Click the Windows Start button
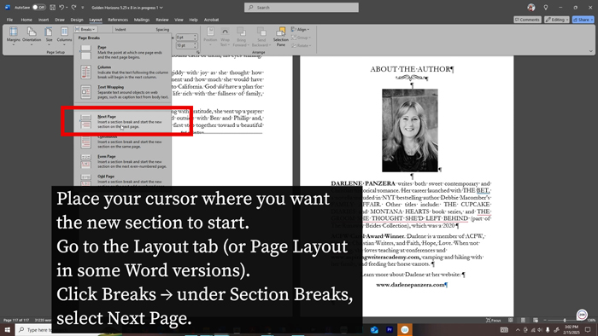Image resolution: width=598 pixels, height=336 pixels. click(7, 329)
